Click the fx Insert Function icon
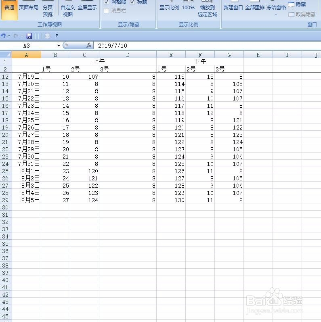The image size is (321, 322). pyautogui.click(x=89, y=45)
